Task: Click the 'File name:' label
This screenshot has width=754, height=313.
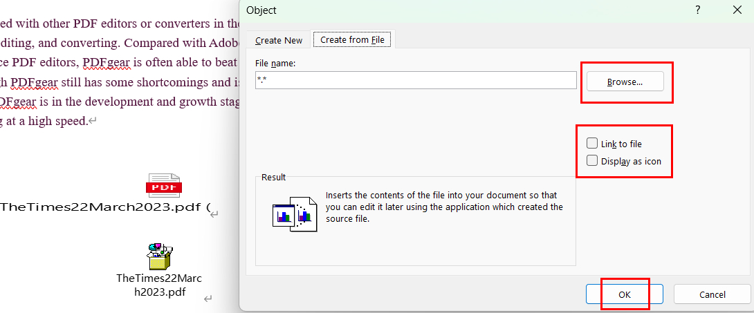Action: click(275, 64)
